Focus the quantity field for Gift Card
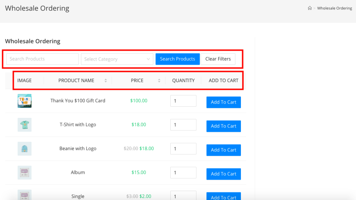Viewport: 356px width, 200px height. tap(183, 101)
